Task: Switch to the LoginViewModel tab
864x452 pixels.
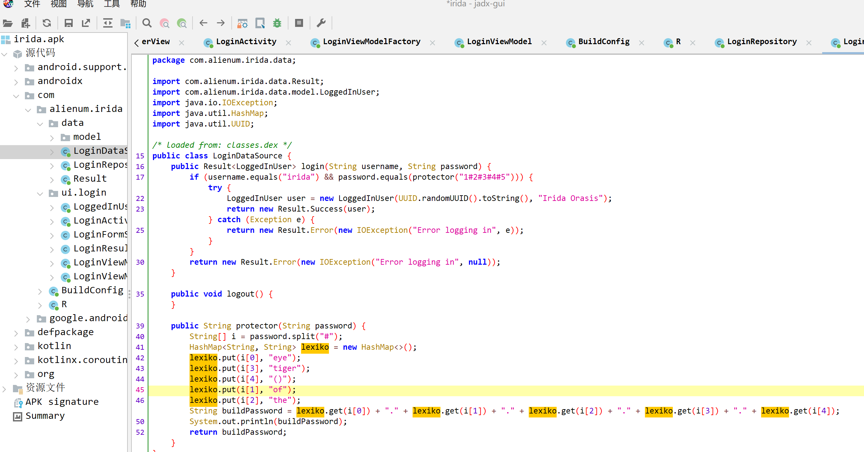Action: [499, 42]
